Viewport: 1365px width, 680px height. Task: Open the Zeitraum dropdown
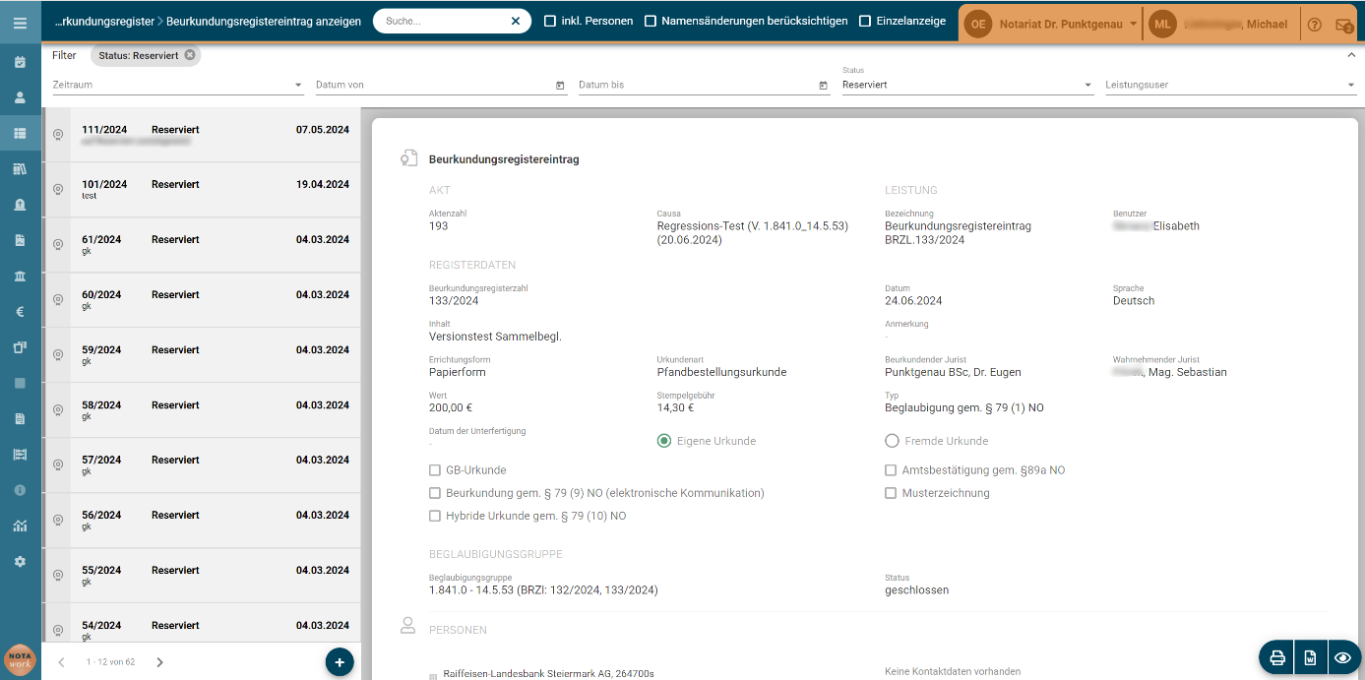(x=178, y=85)
